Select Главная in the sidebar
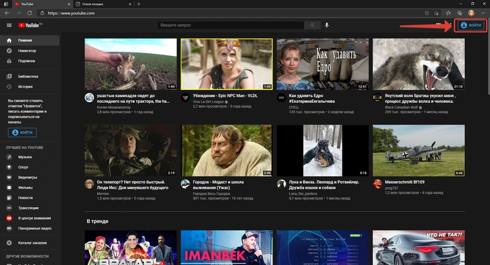This screenshot has height=265, width=490. pos(24,41)
